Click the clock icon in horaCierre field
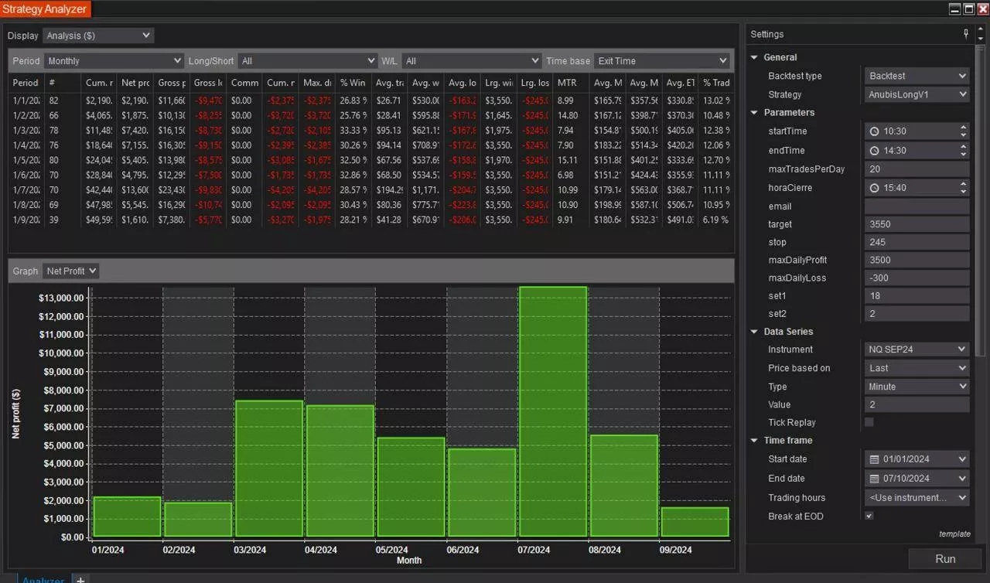990x583 pixels. coord(874,188)
